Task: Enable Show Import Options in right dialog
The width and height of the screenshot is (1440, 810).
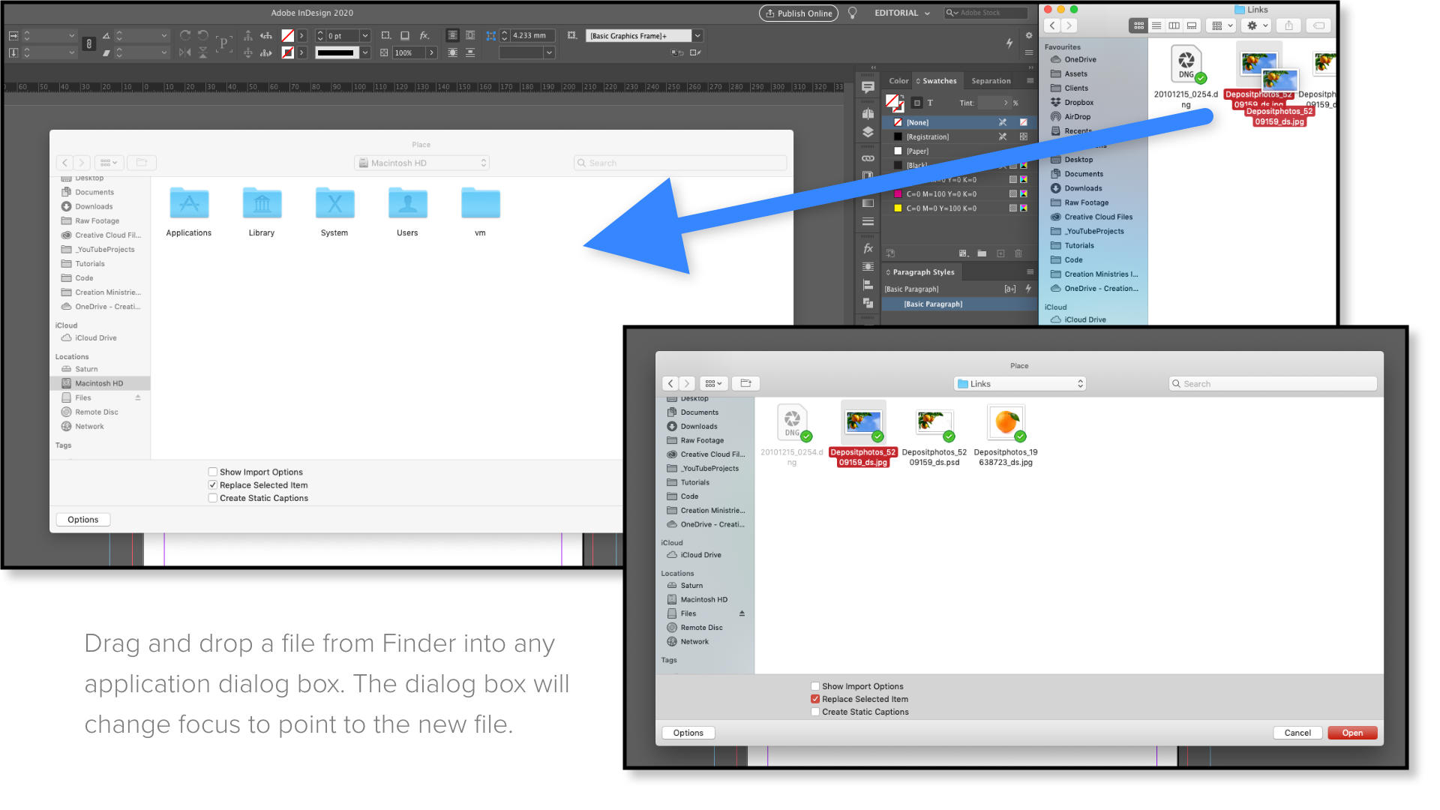Action: tap(815, 686)
